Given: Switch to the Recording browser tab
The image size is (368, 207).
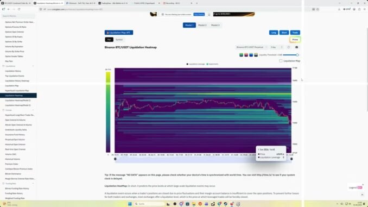Looking at the screenshot, I should click(x=177, y=3).
